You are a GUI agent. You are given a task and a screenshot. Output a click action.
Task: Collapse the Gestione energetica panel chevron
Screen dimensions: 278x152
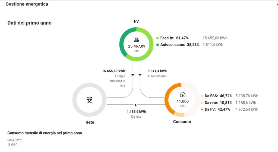(277, 4)
